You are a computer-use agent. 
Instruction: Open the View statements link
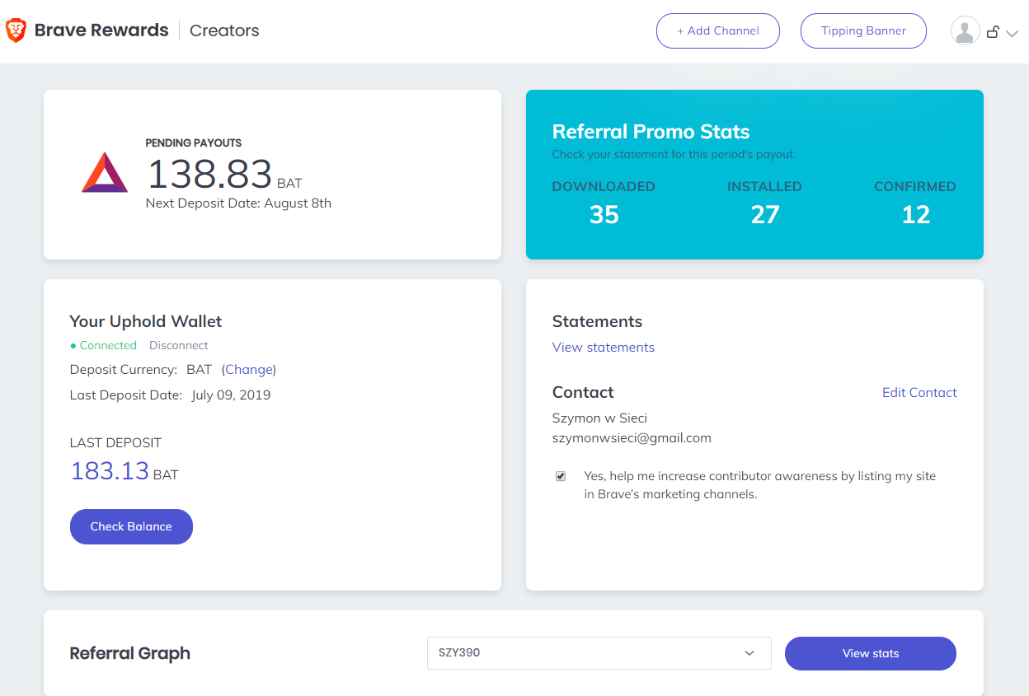[x=603, y=347]
